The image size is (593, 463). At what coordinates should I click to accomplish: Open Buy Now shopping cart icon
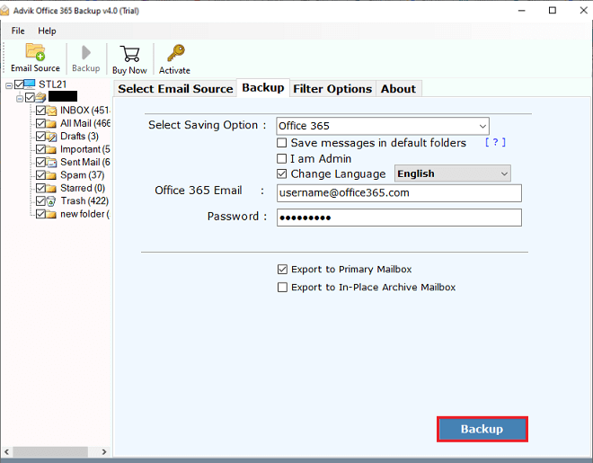129,54
